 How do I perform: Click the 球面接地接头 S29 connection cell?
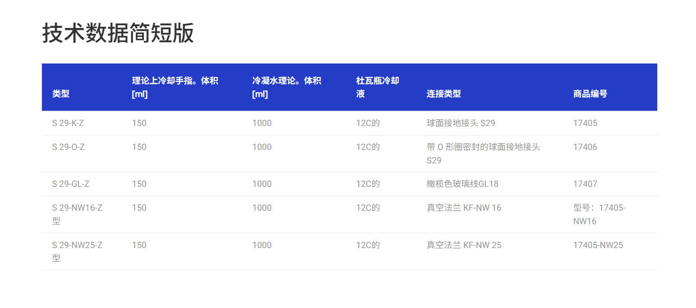tap(461, 123)
